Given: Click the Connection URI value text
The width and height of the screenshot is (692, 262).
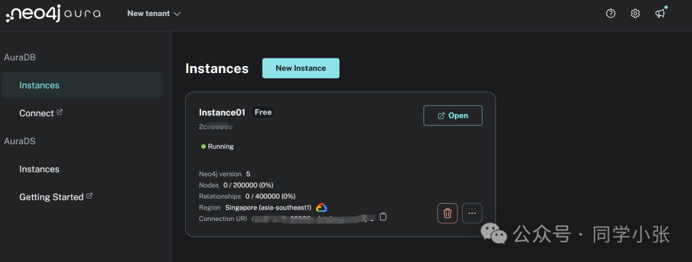Looking at the screenshot, I should point(313,218).
